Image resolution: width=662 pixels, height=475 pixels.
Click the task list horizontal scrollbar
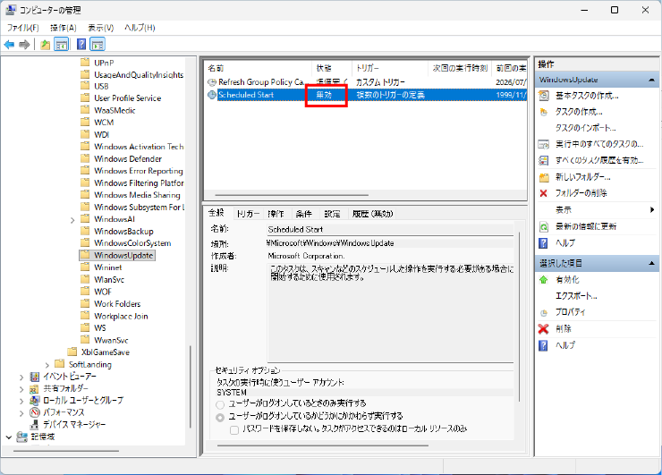tap(292, 195)
